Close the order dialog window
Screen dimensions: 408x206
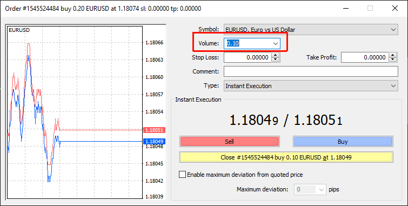click(394, 8)
